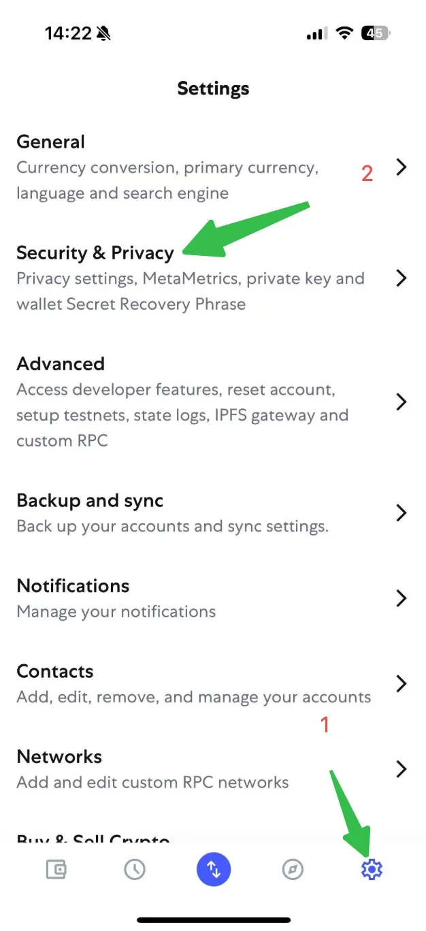This screenshot has width=426, height=931.
Task: Open the Security & Privacy menu item
Action: 213,278
